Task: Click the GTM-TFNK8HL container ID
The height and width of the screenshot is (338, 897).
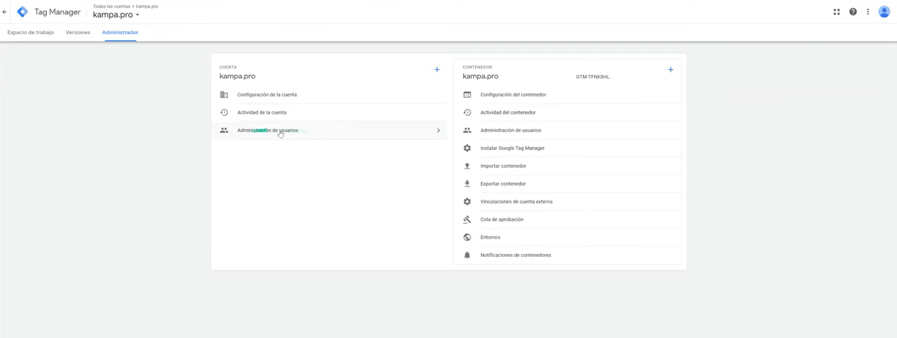Action: [593, 77]
